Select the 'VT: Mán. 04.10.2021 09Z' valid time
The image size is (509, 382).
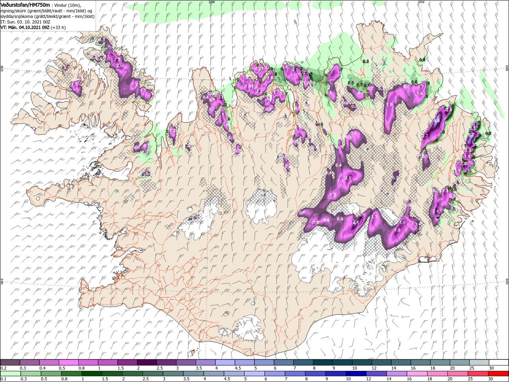tap(25, 27)
